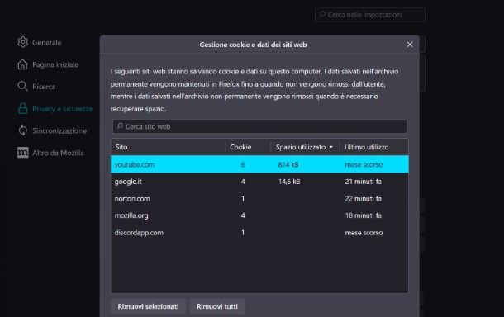Click mese scorso in discordapp.com row
The height and width of the screenshot is (317, 504).
click(x=364, y=233)
